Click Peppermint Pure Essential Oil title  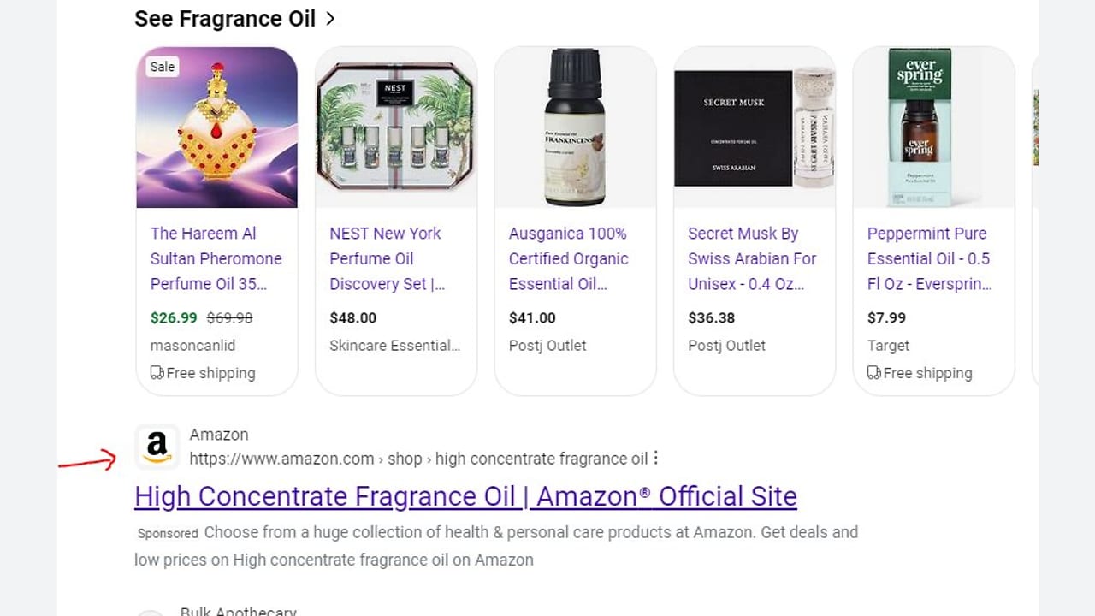pyautogui.click(x=930, y=258)
